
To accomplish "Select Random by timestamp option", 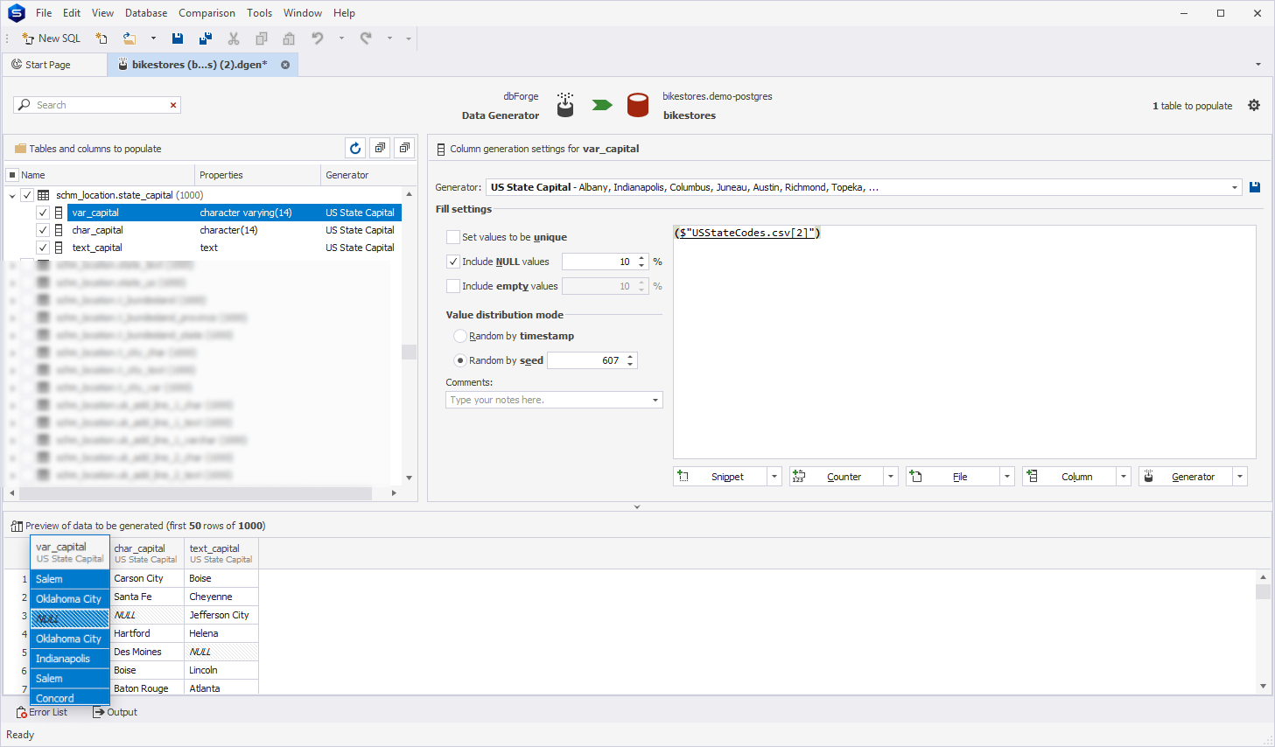I will click(x=460, y=336).
